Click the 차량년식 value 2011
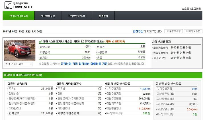Screen dimensions: 205x120 coord(87,52)
